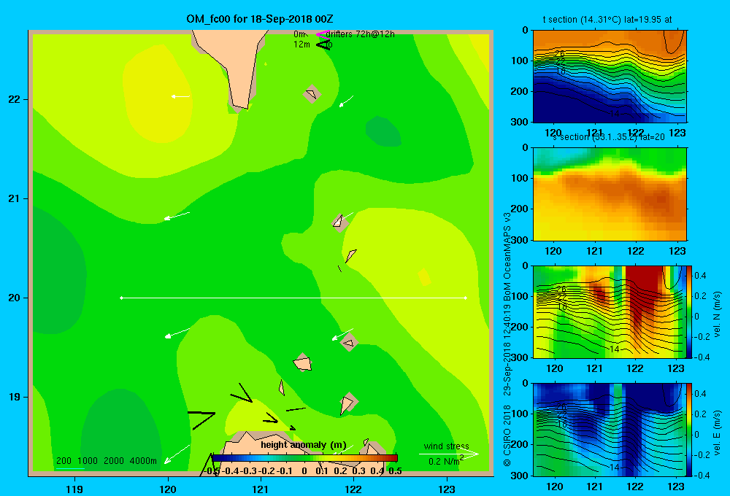Image resolution: width=730 pixels, height=496 pixels.
Task: Click the vertical '© CSIRO 2018' copyright text
Action: coord(507,436)
